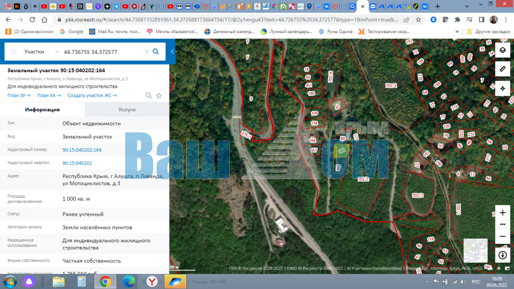
Task: Open File Explorer from taskbar
Action: (58, 281)
